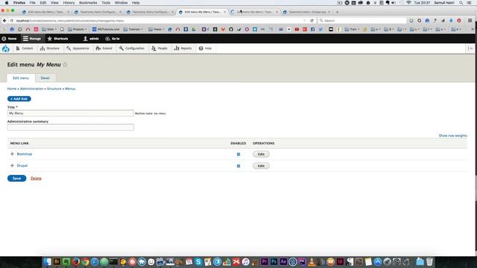The height and width of the screenshot is (268, 477).
Task: Open the Twitter bookmark icon
Action: 320,30
